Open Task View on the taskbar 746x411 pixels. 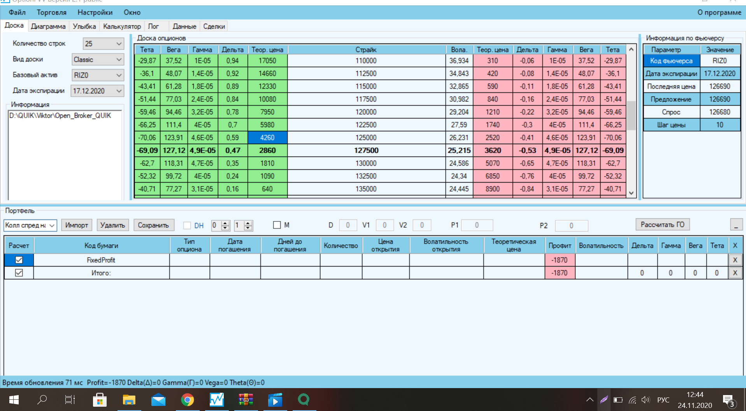70,399
